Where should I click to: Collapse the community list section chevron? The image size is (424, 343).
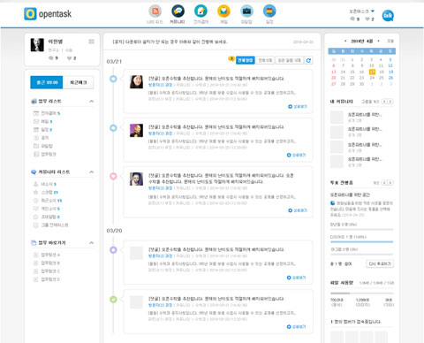click(x=92, y=172)
